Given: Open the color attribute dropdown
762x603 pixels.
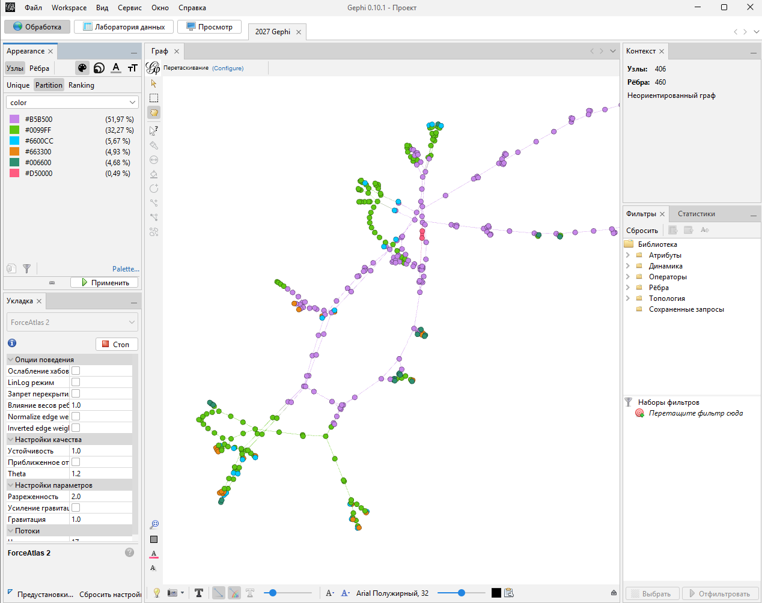Looking at the screenshot, I should [x=72, y=103].
